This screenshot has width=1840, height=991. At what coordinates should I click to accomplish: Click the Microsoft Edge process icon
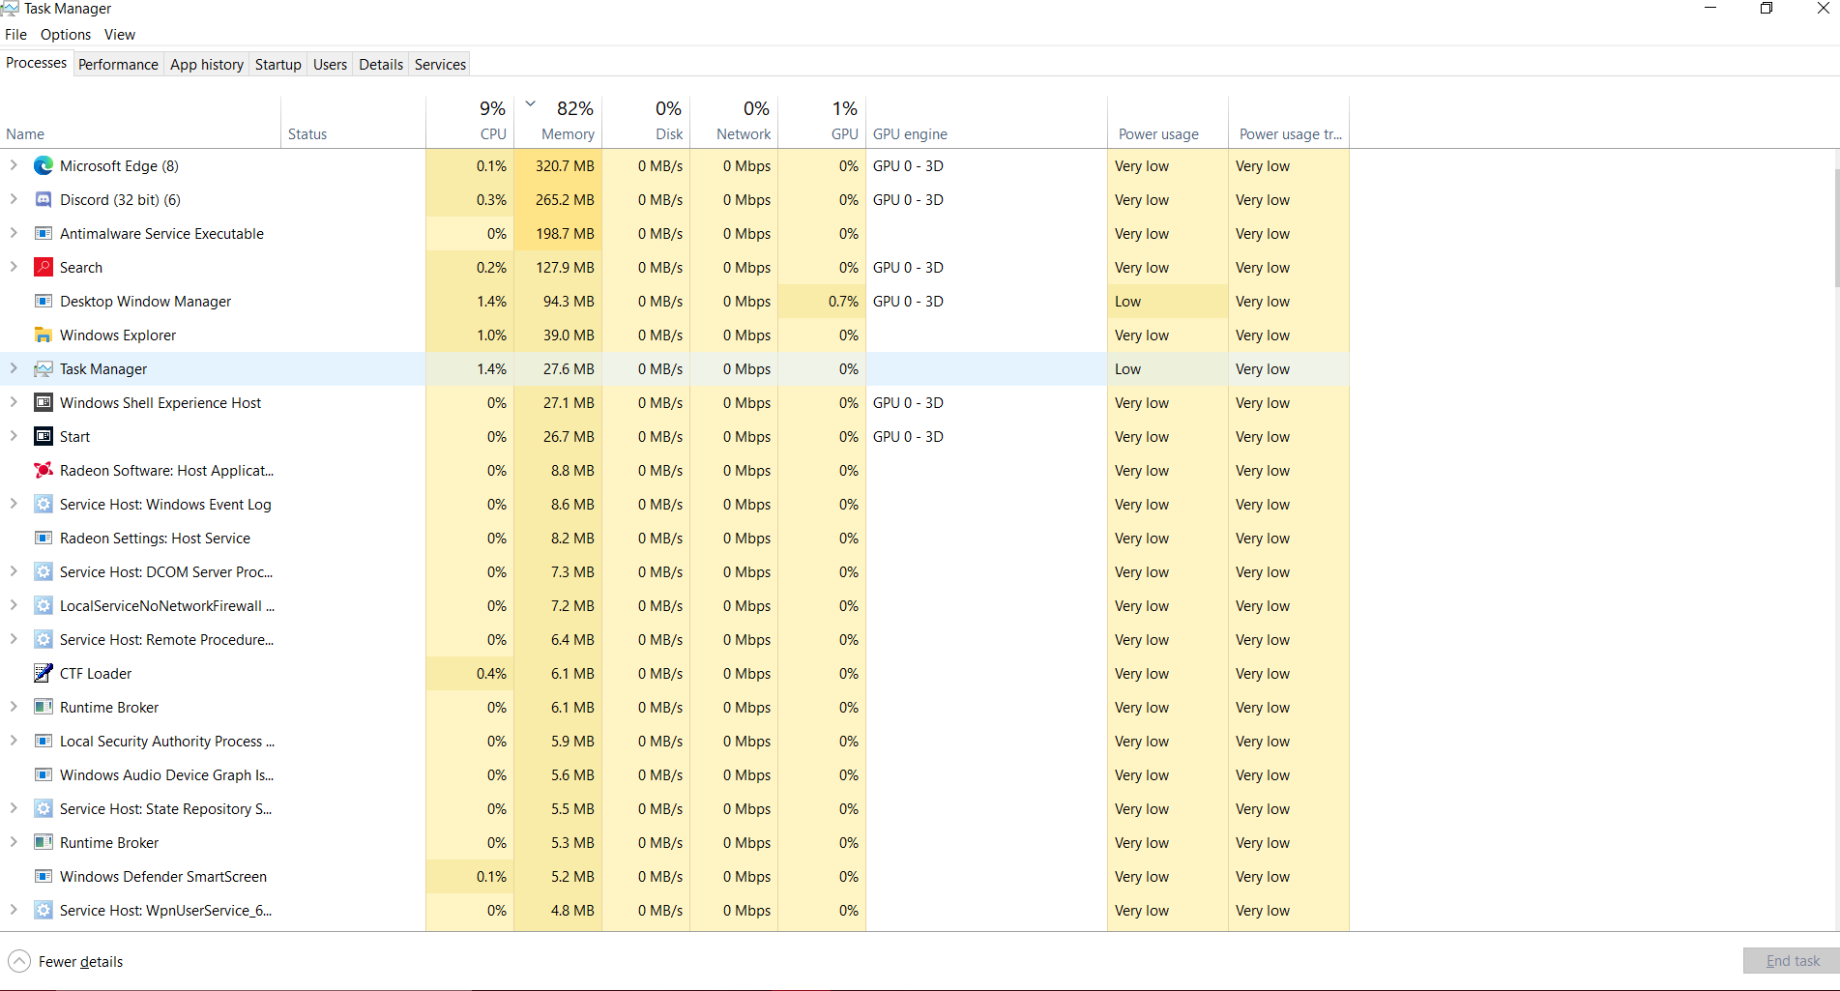44,166
